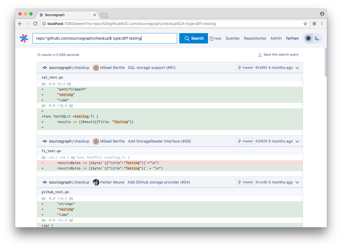Click Parker Moore's avatar
The image size is (342, 249).
pyautogui.click(x=96, y=182)
